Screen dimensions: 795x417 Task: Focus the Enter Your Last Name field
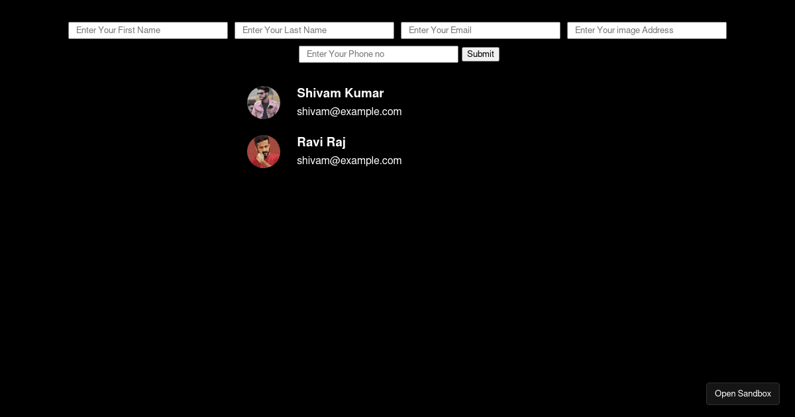[314, 30]
